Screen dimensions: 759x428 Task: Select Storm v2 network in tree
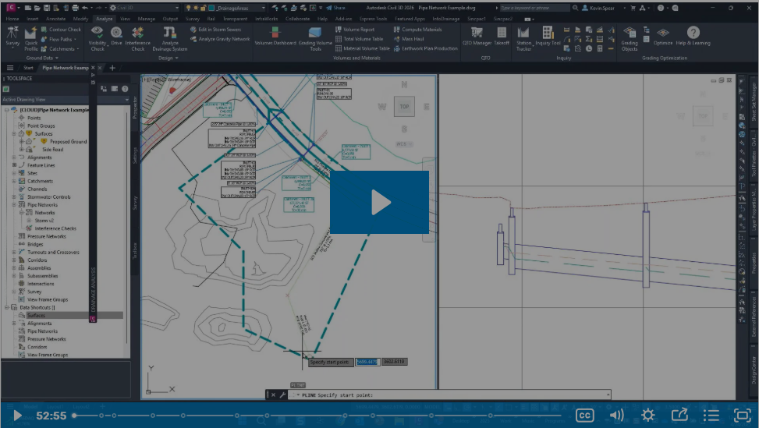44,221
